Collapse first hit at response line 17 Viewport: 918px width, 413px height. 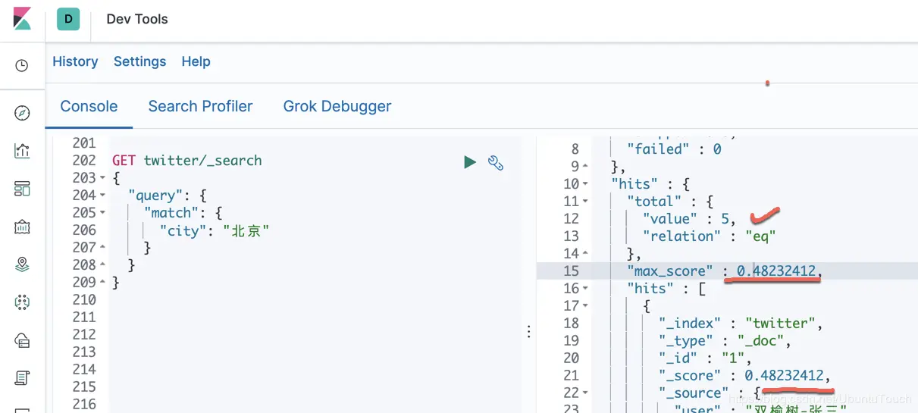pos(585,306)
